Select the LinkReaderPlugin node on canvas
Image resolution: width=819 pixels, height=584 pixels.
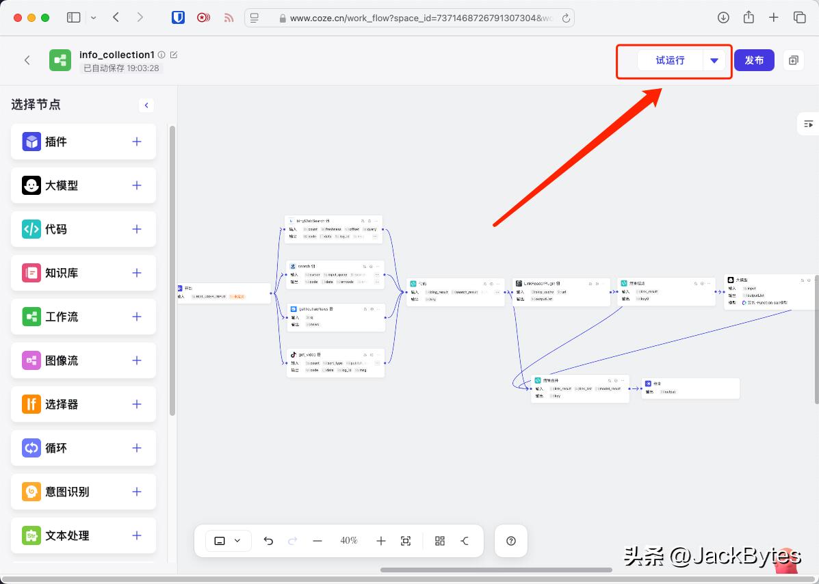coord(561,292)
